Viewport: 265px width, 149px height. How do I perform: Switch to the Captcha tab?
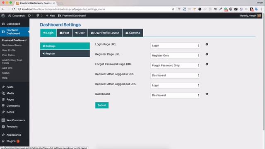[132, 33]
